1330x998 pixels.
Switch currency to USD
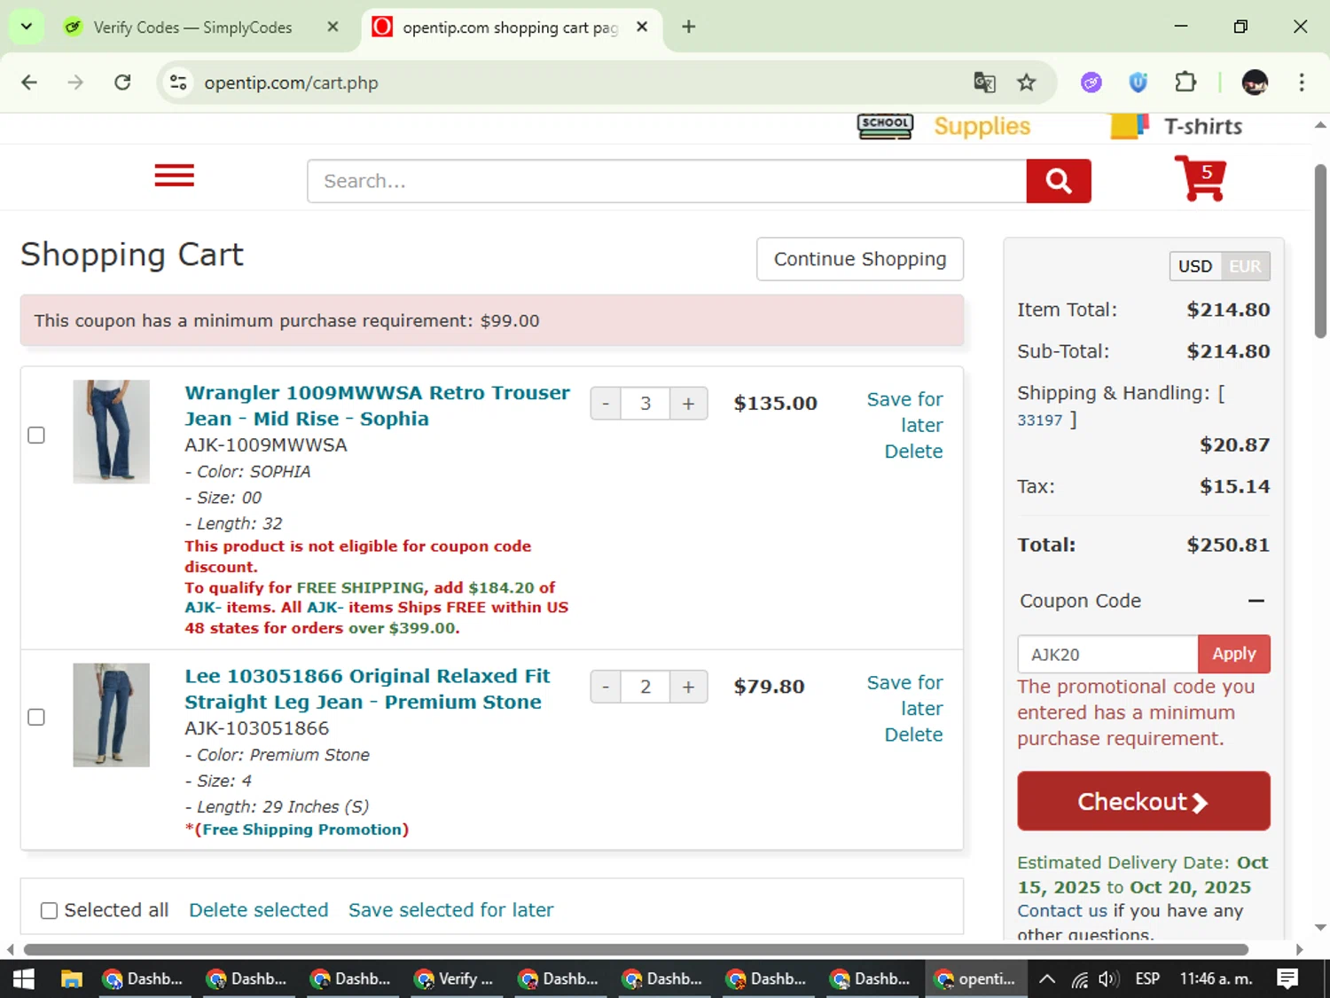1194,266
